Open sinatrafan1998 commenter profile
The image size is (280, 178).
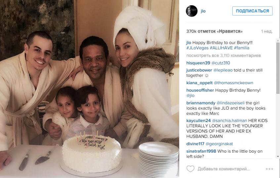point(201,151)
